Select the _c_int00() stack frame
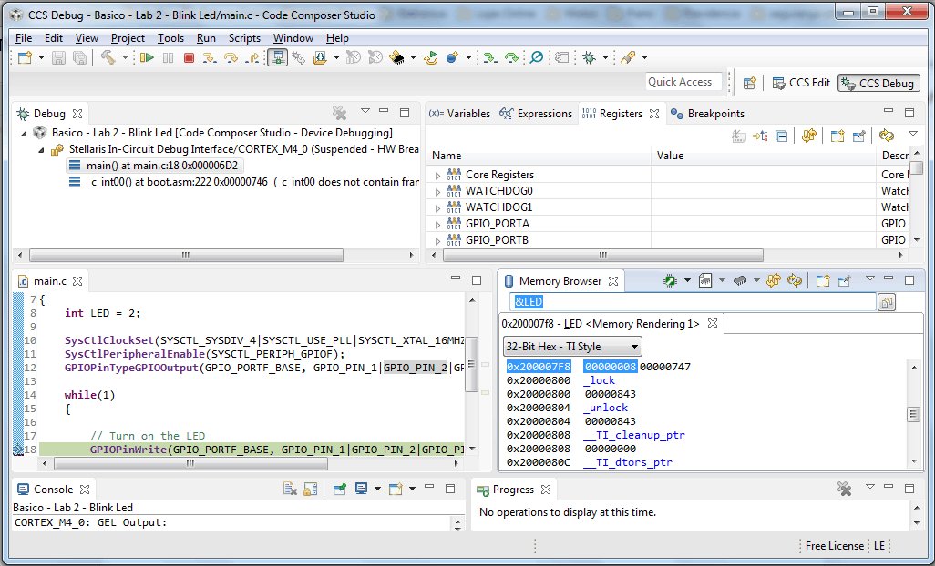The width and height of the screenshot is (935, 566). coord(244,182)
